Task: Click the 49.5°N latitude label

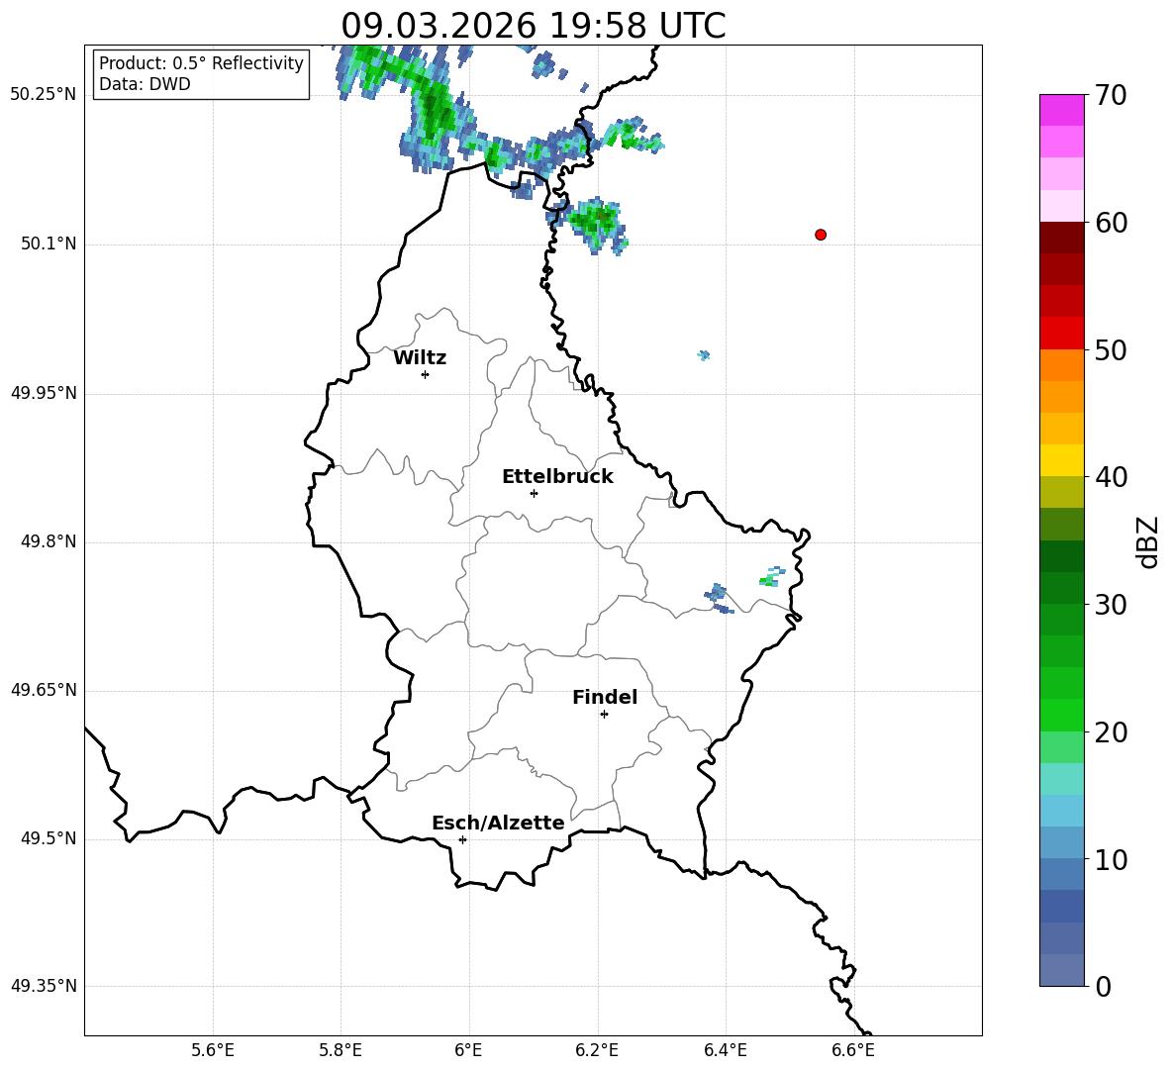Action: click(x=49, y=839)
